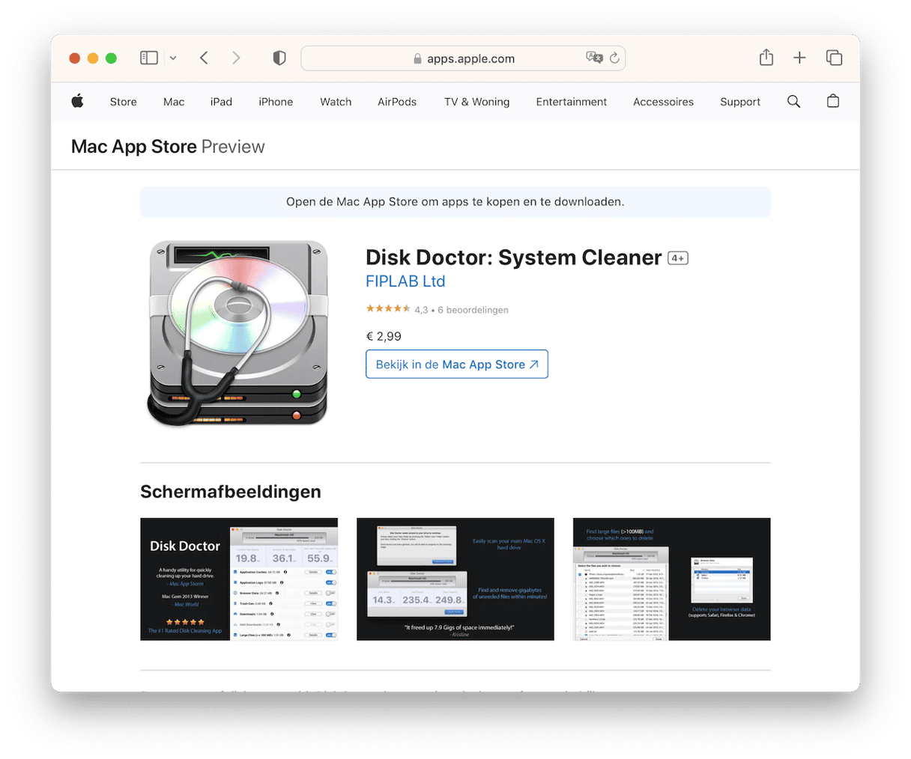911x759 pixels.
Task: Click the Apple logo in navigation
Action: pyautogui.click(x=77, y=101)
